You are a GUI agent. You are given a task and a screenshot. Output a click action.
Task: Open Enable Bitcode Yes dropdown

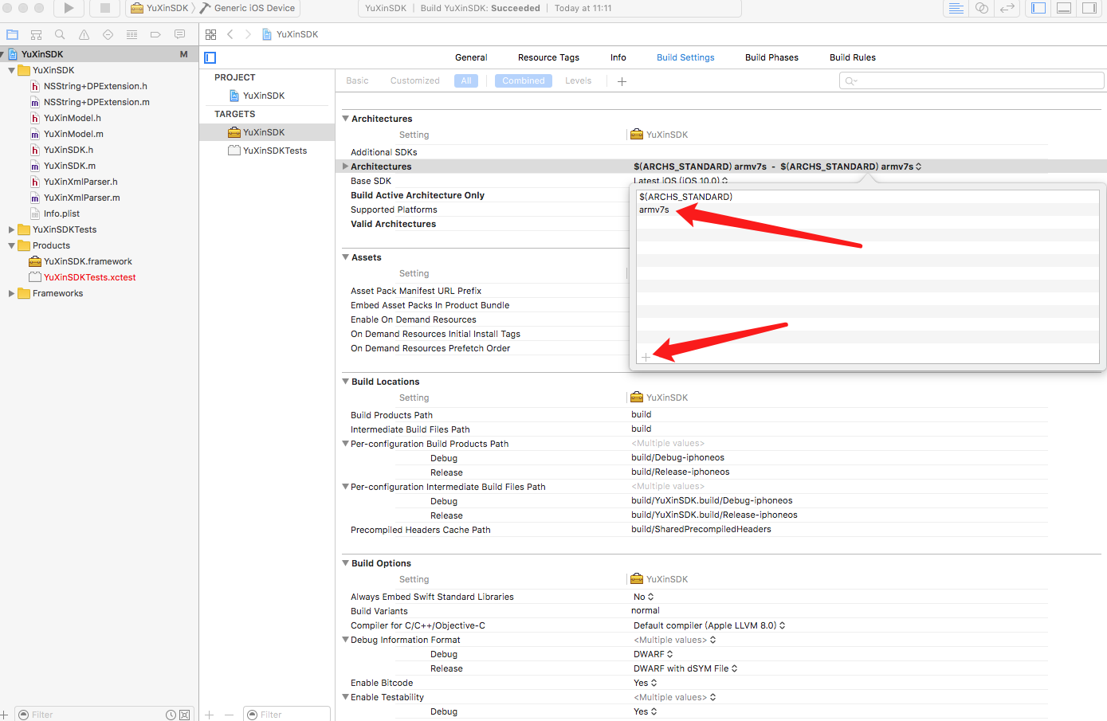click(645, 683)
